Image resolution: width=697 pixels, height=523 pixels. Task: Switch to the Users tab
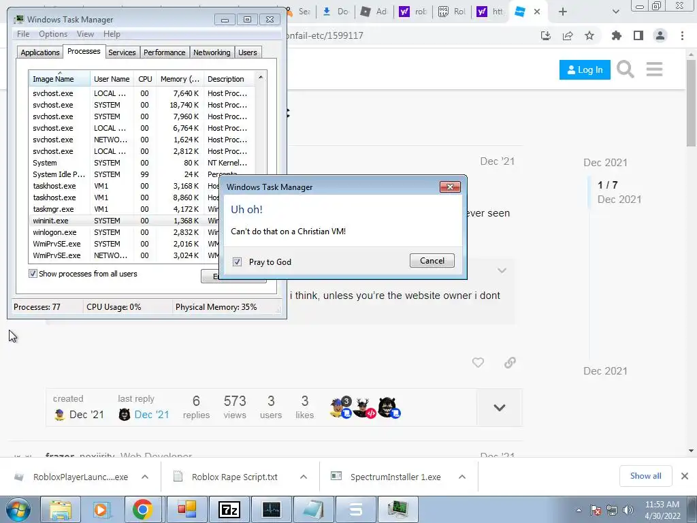[248, 52]
